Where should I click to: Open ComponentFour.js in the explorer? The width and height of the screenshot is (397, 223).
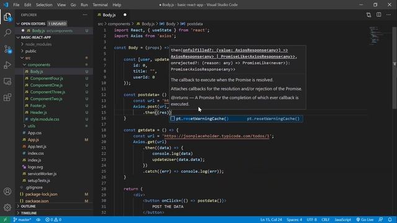click(47, 79)
